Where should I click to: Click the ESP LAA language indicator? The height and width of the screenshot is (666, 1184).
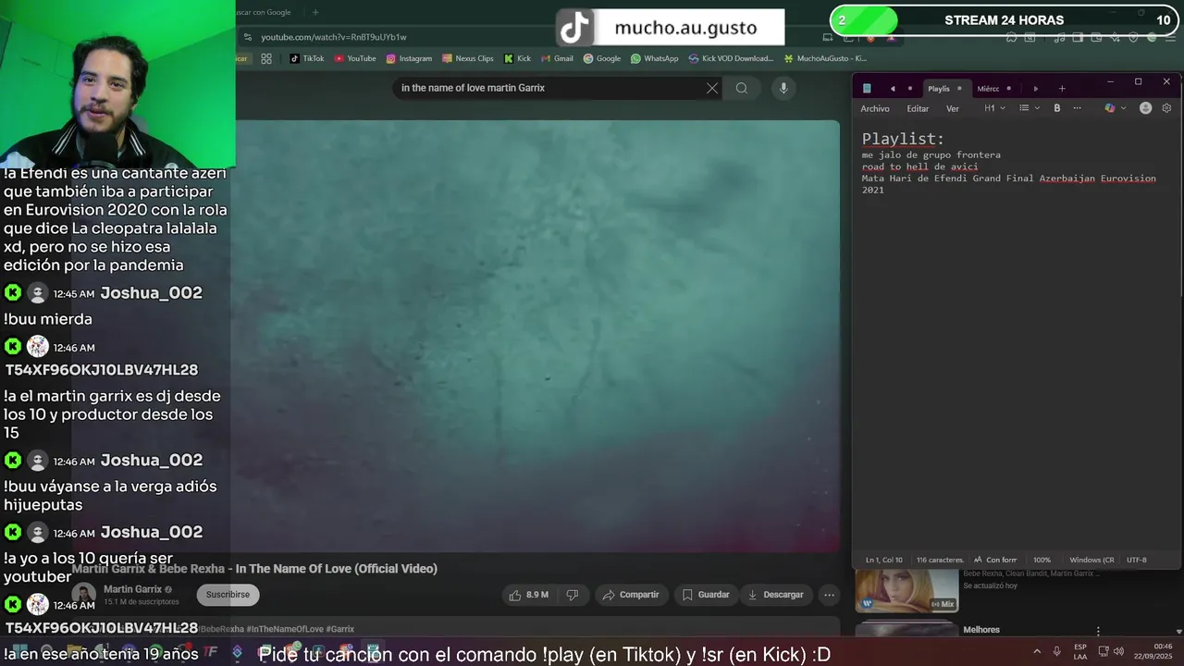[1080, 651]
